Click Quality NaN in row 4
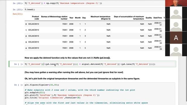The height and width of the screenshot is (105, 187). pos(150,48)
